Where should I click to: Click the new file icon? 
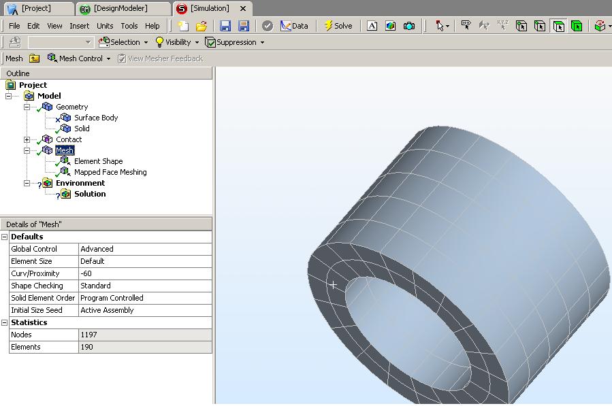[x=183, y=26]
